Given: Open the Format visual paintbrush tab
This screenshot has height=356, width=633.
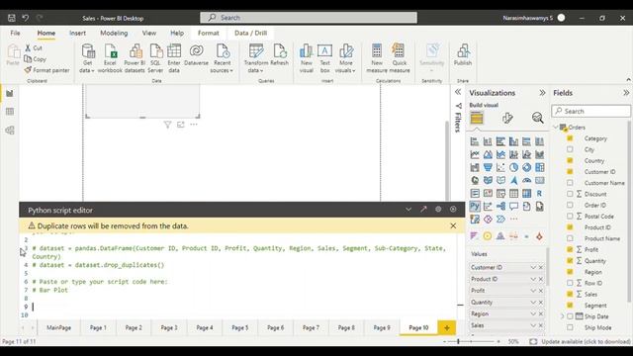Looking at the screenshot, I should coord(507,118).
